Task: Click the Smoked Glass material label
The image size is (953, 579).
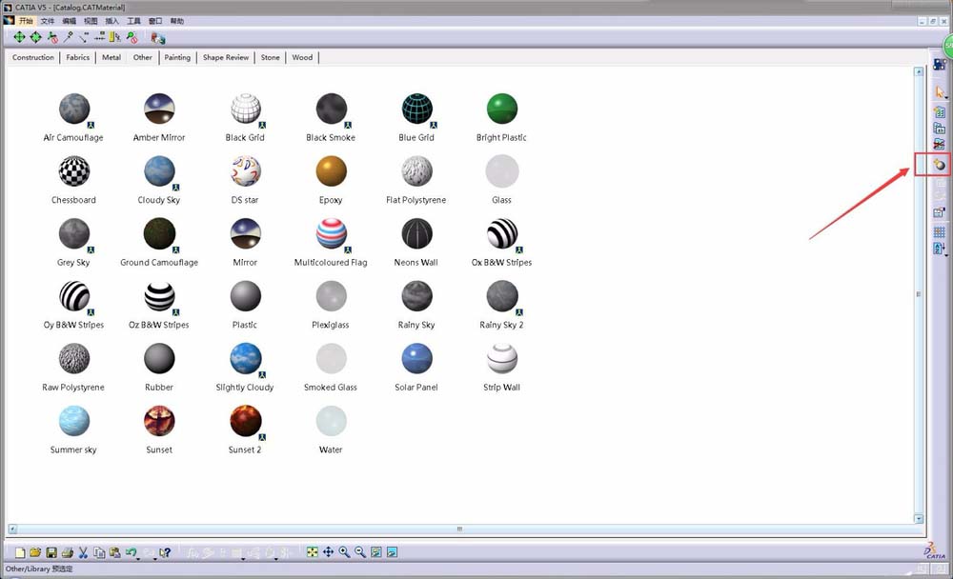Action: (x=331, y=388)
